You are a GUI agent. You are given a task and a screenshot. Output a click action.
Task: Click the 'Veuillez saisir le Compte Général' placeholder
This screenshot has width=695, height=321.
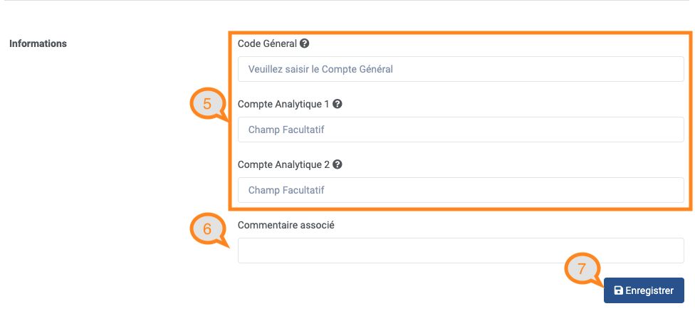coord(320,69)
